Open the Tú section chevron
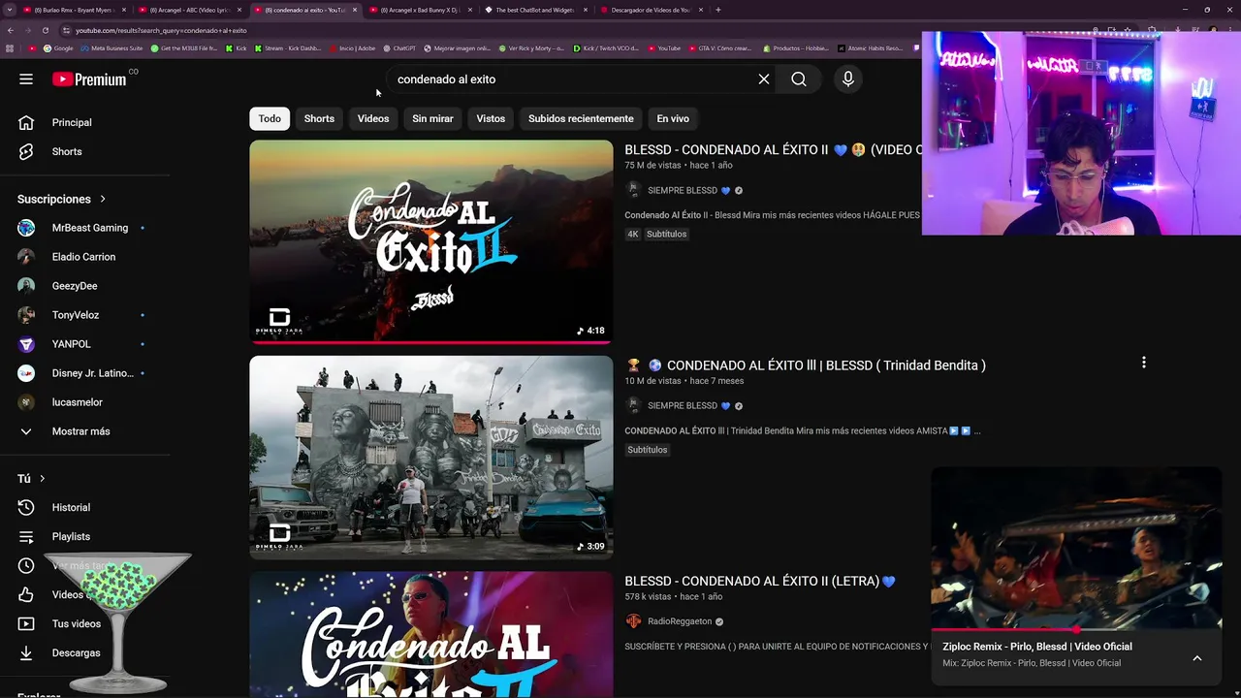Screen dimensions: 1241x698 tap(42, 479)
